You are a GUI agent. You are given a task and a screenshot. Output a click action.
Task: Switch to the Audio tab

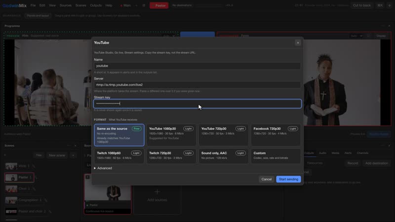322,153
